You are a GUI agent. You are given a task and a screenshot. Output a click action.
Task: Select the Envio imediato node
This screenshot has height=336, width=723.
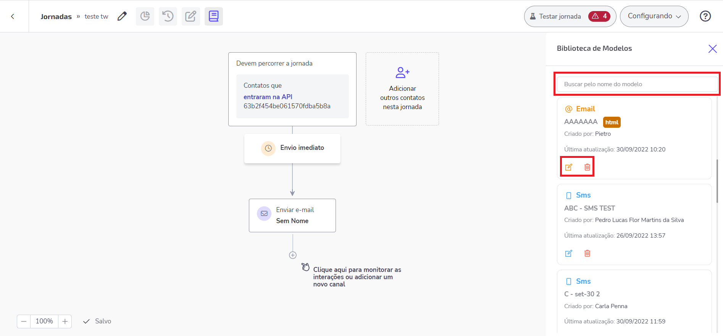tap(292, 148)
